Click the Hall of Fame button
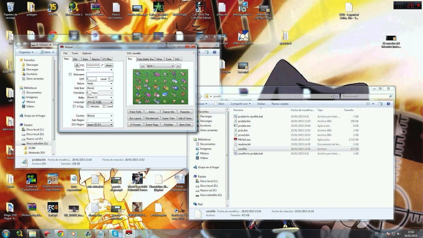Image resolution: width=423 pixels, height=238 pixels. point(185,118)
